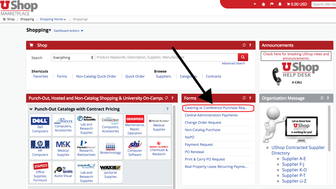Open the cart showing 0.00 USD
The width and height of the screenshot is (336, 189).
tap(297, 4)
